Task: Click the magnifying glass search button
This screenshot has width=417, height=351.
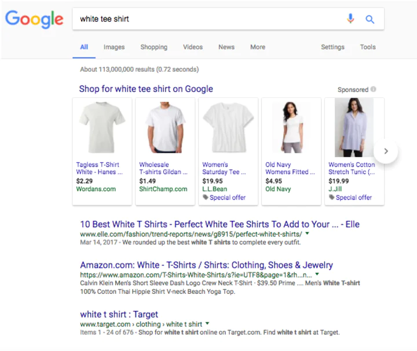Action: click(370, 19)
